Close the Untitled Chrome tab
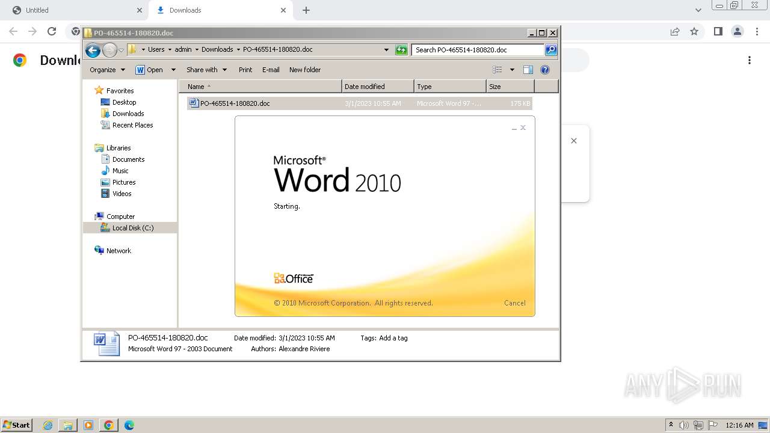 [x=140, y=10]
